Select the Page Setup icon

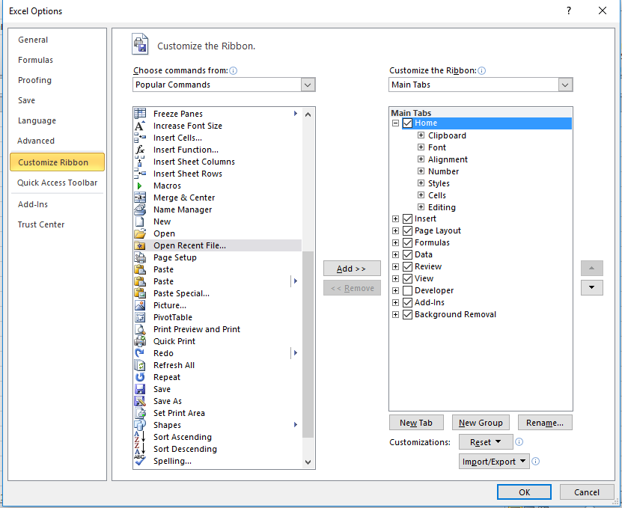point(140,257)
